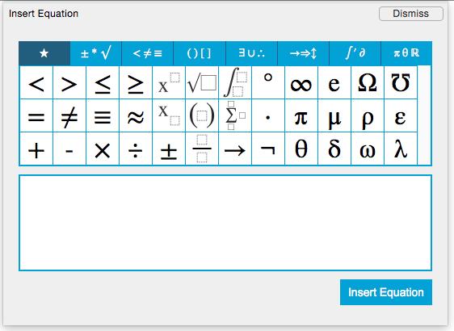Switch to the brackets ( ) [ ] tab
Screen dimensions: 454x331
click(200, 53)
